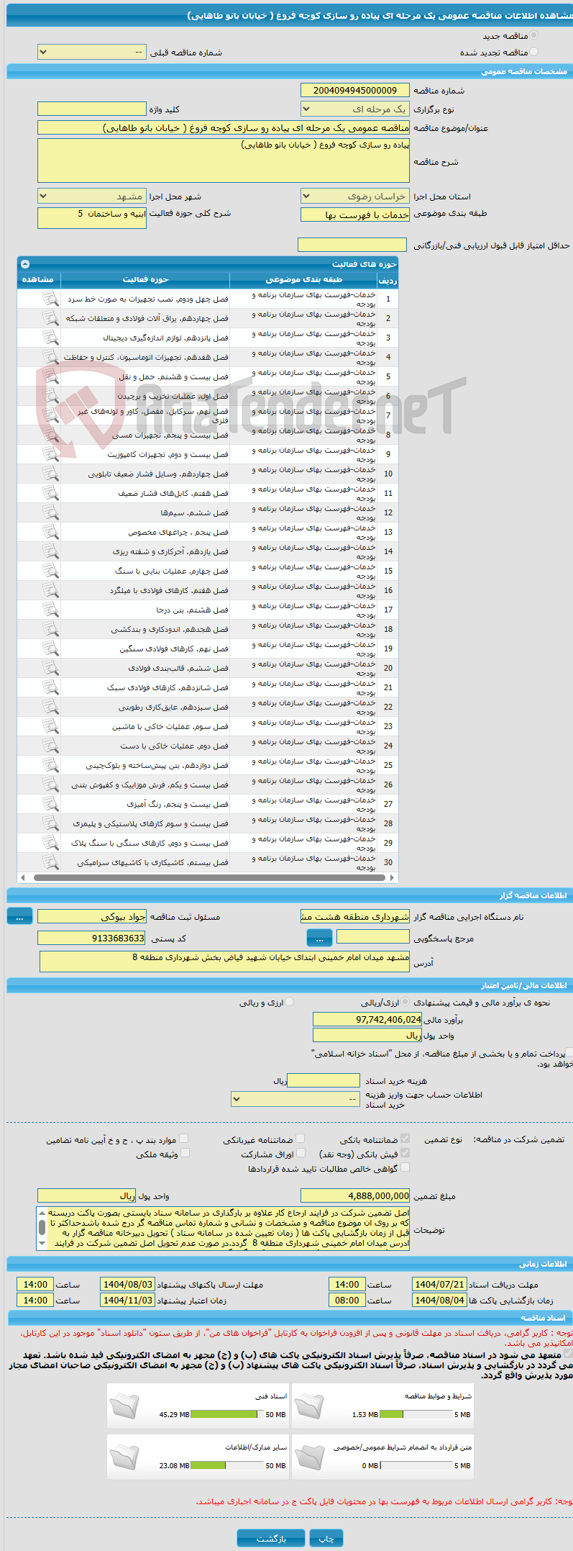Collapse the حوزه های فعالیت panel icon
The height and width of the screenshot is (1551, 573).
point(25,264)
